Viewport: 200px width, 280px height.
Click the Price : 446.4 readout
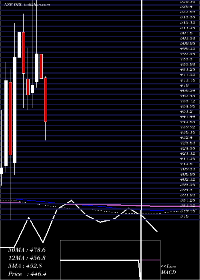click(x=27, y=274)
